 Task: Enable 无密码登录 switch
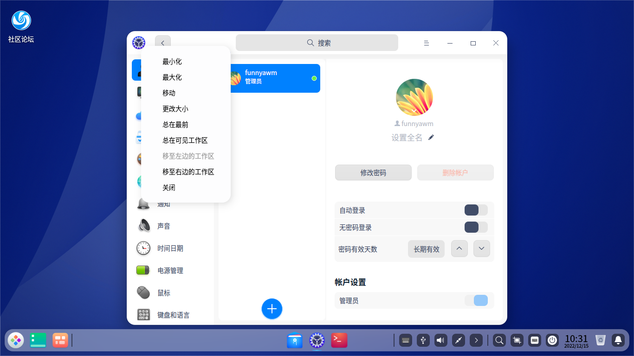(x=476, y=227)
